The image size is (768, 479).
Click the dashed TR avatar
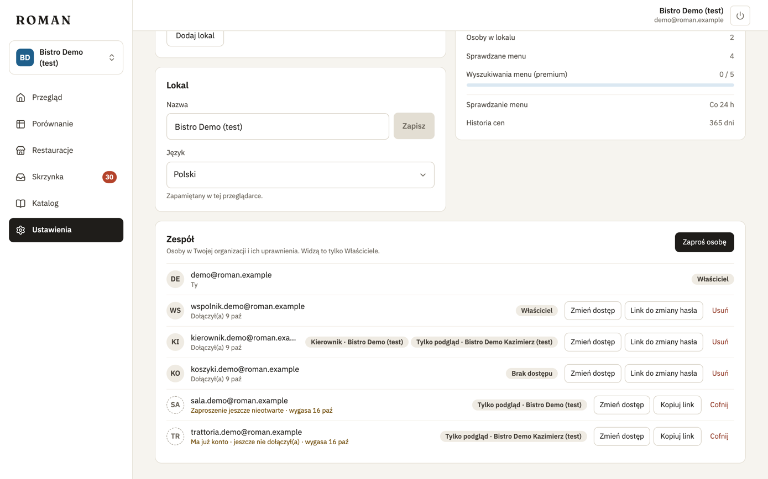tap(175, 437)
